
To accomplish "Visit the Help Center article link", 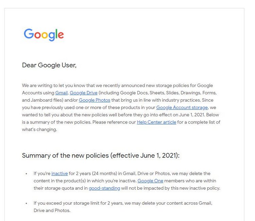I will click(x=156, y=122).
